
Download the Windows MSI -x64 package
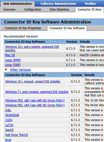click(35, 105)
